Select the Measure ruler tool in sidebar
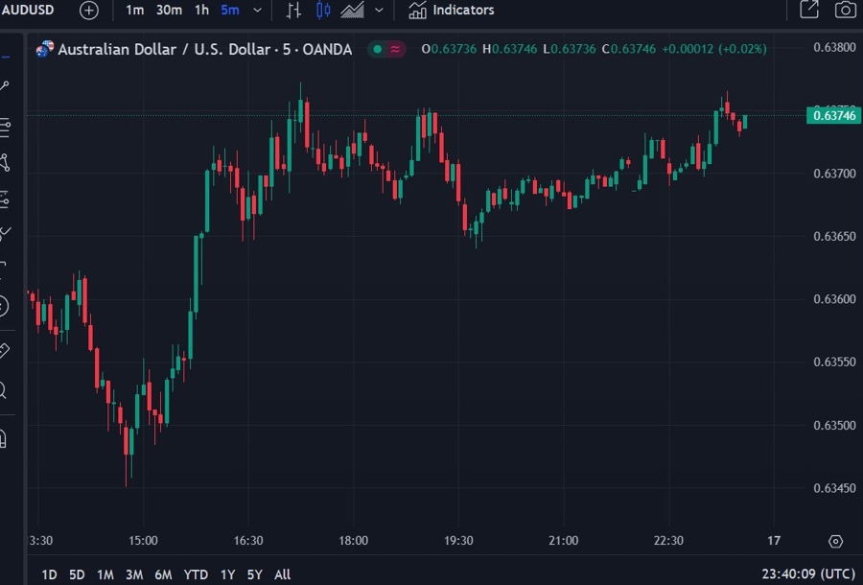The width and height of the screenshot is (863, 585). click(4, 351)
